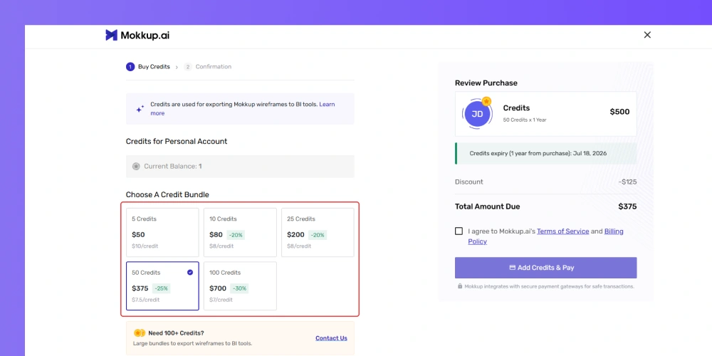This screenshot has height=356, width=712.
Task: Click the Review Purchase heading
Action: (486, 83)
